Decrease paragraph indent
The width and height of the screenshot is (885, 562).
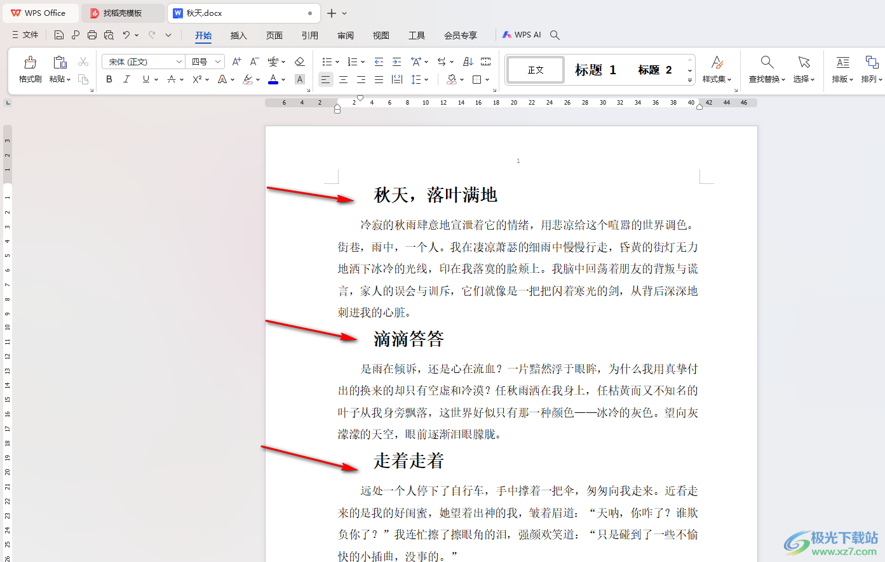[x=379, y=62]
